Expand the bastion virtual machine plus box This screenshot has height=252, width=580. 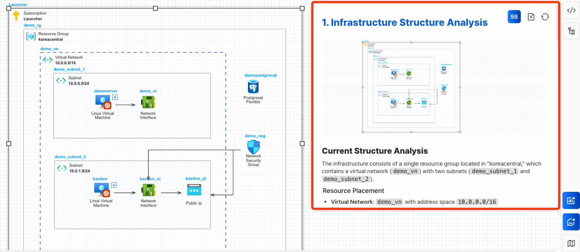coord(114,185)
